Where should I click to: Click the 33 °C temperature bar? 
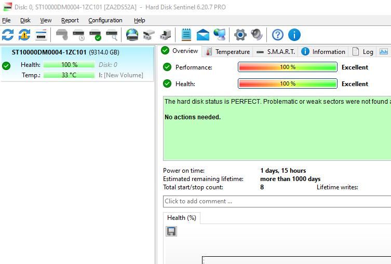pos(69,75)
